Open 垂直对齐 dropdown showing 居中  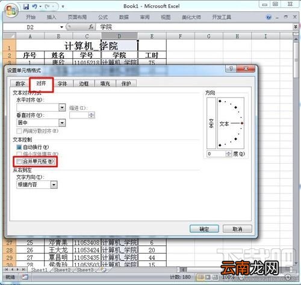tap(62, 123)
